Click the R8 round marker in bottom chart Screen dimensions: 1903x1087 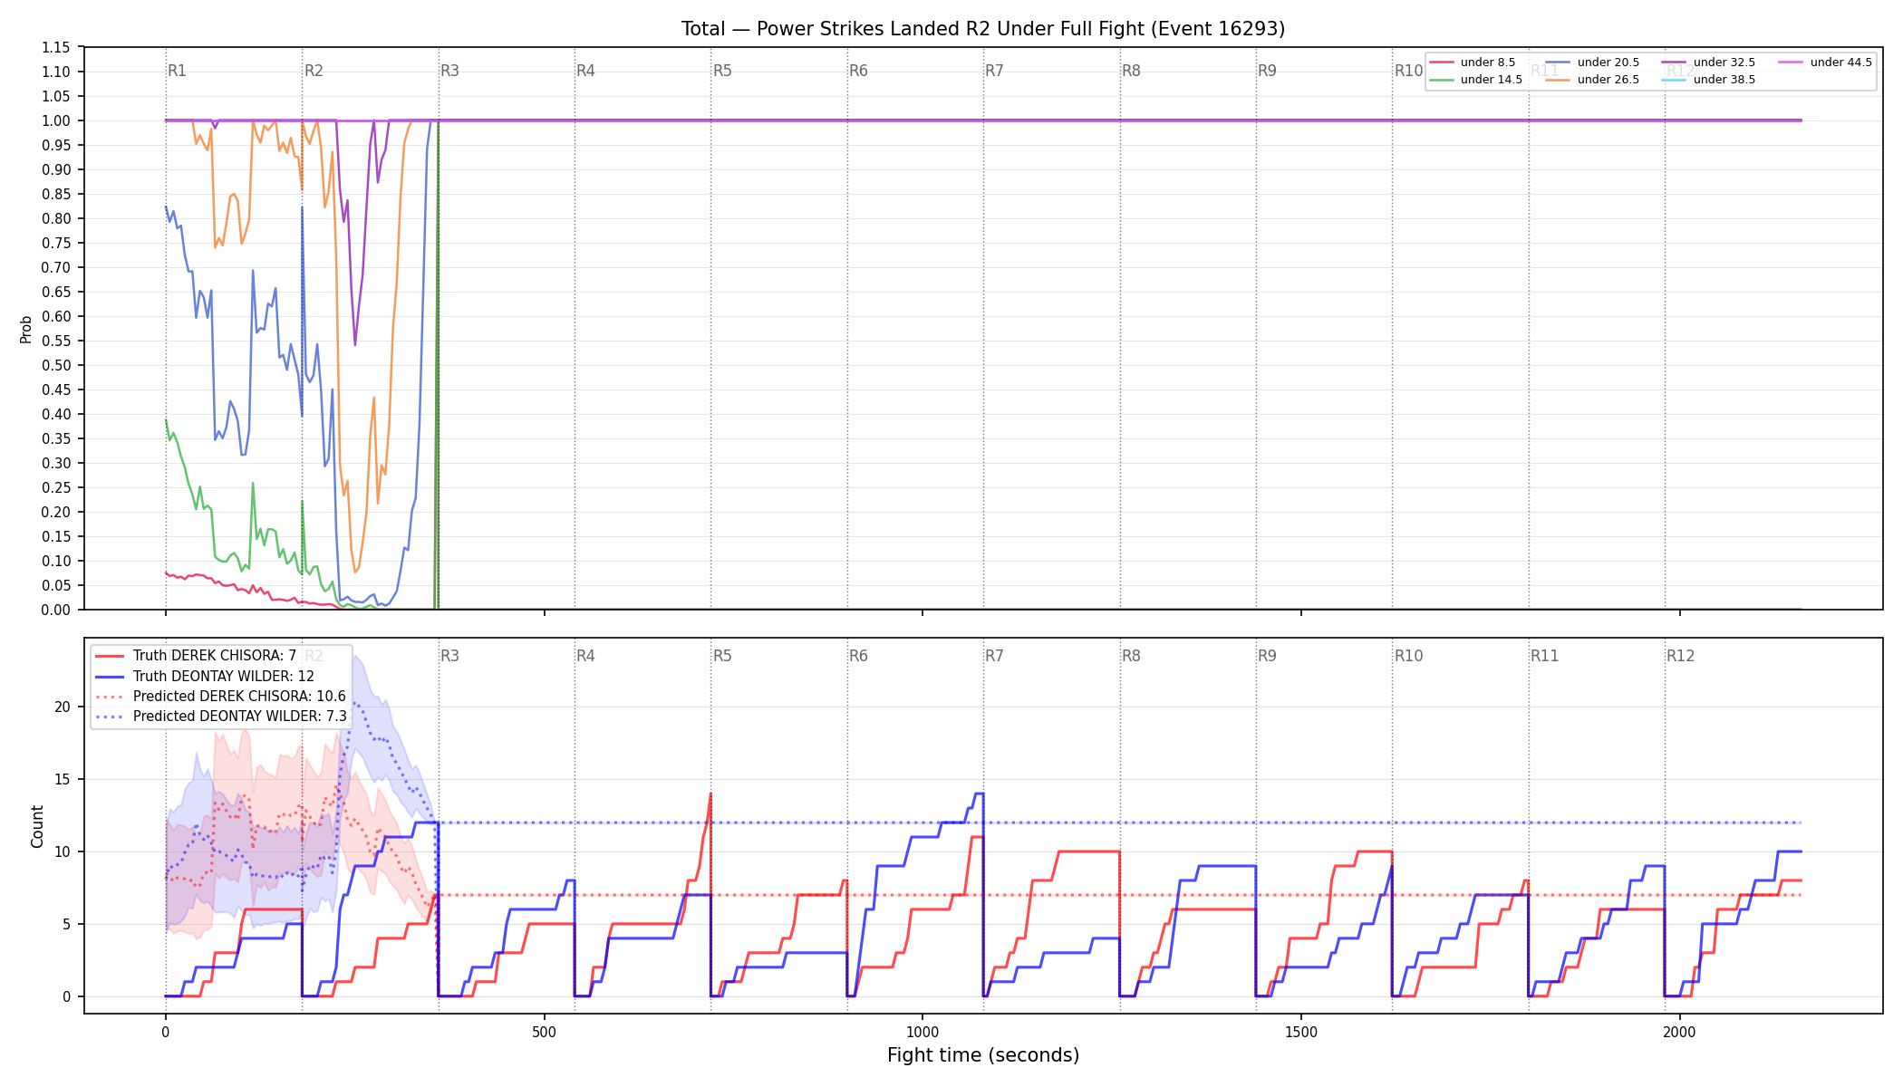[x=1132, y=656]
